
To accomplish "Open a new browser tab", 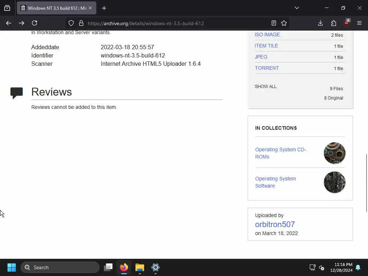I will [104, 8].
